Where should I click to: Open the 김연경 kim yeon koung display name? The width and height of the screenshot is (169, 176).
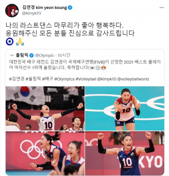tap(45, 8)
